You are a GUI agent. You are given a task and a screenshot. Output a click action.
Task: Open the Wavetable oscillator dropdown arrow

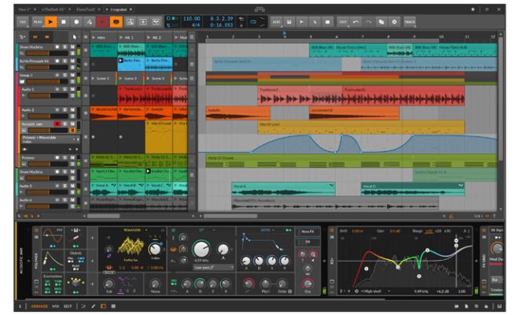click(146, 230)
